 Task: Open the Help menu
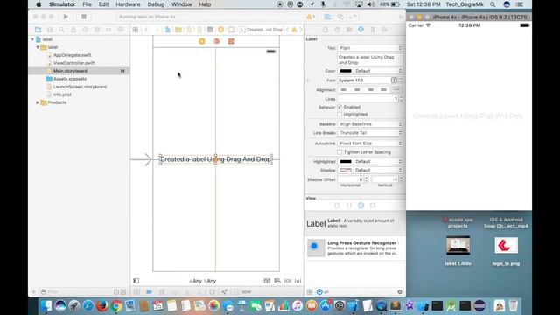205,4
